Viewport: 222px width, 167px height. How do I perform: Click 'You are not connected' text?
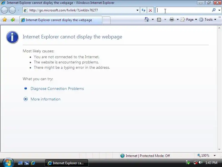67,57
